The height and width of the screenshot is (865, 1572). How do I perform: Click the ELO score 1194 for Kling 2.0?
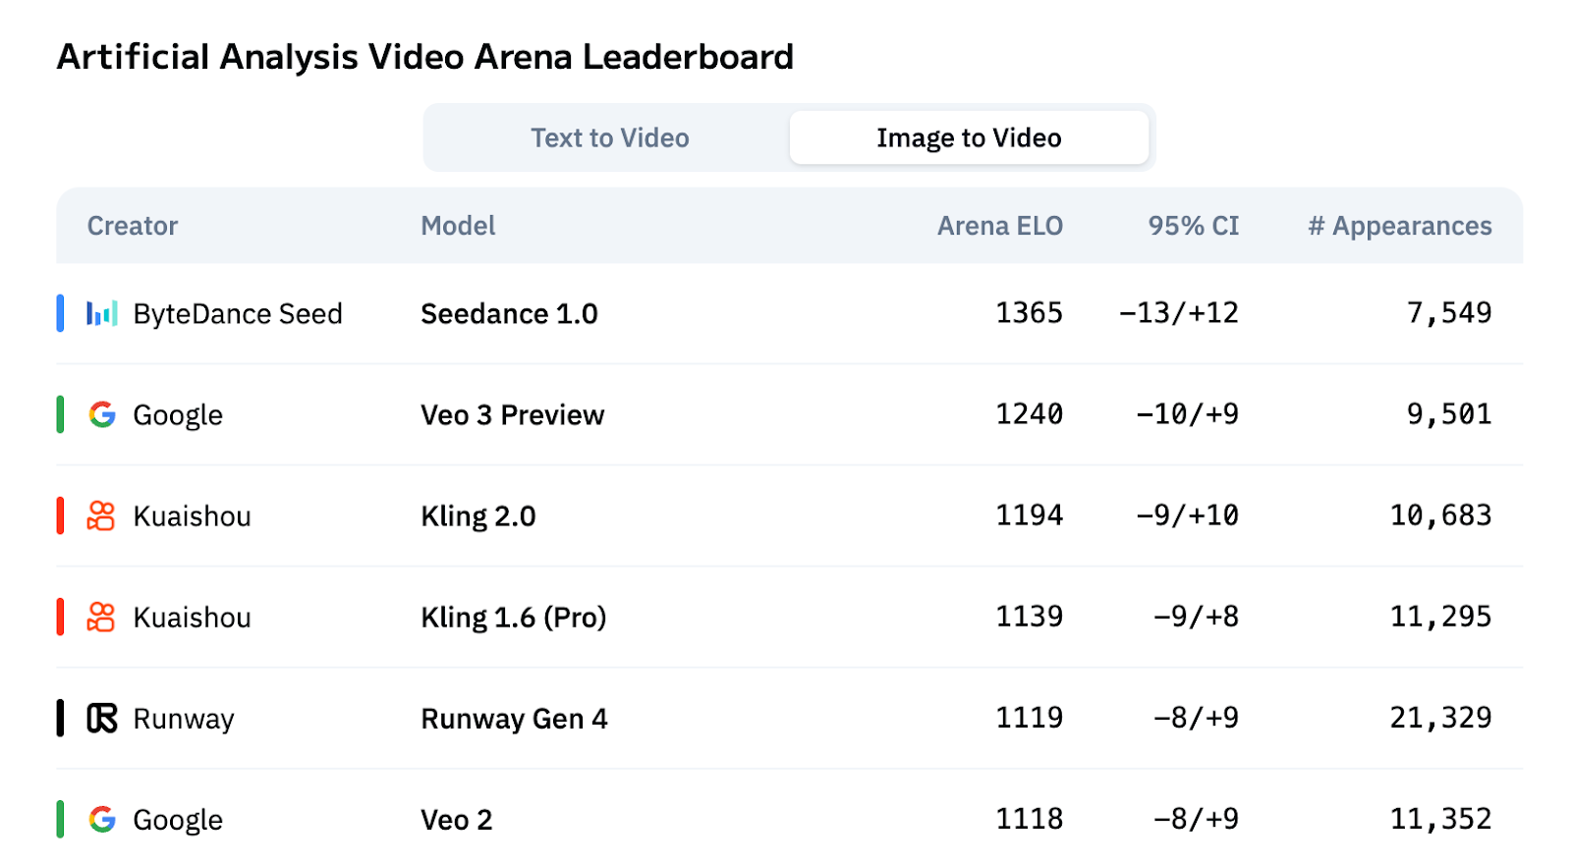pos(1029,514)
